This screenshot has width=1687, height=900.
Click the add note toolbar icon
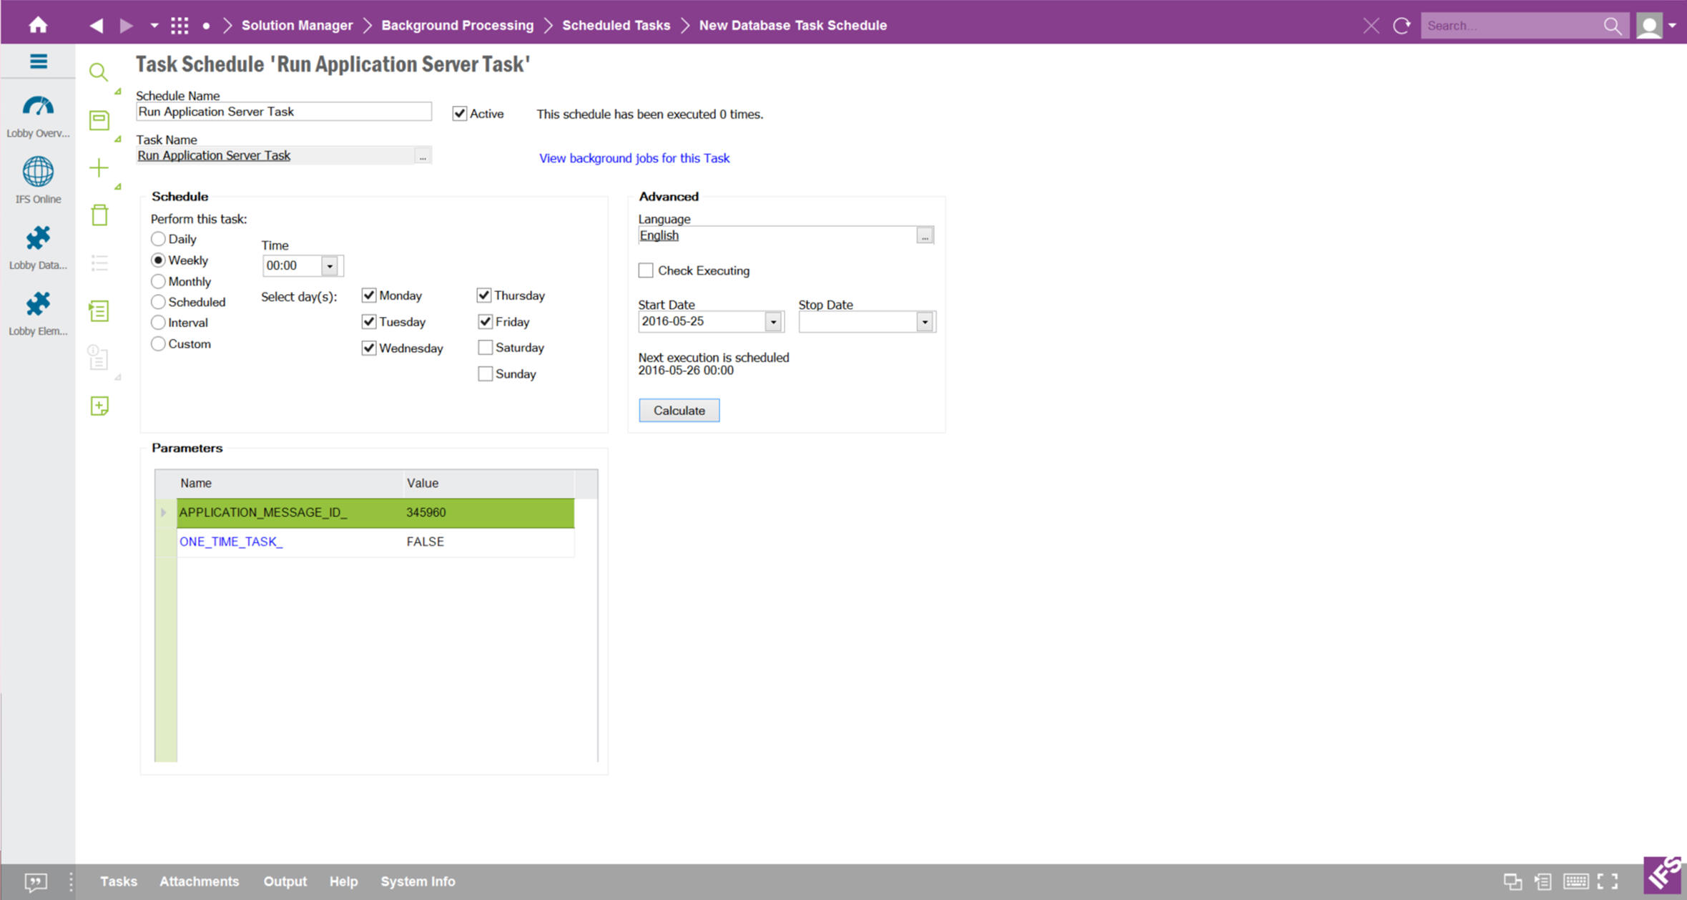[99, 406]
